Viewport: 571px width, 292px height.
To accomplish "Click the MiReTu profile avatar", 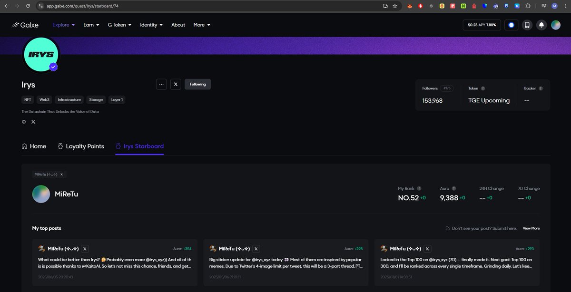I will (x=41, y=194).
